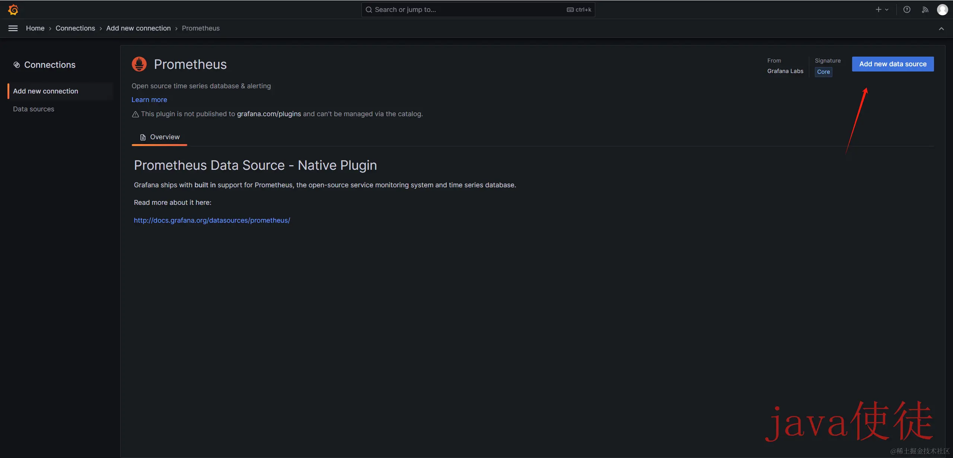The image size is (953, 458).
Task: Click the Grafana Labs publisher name
Action: [785, 71]
